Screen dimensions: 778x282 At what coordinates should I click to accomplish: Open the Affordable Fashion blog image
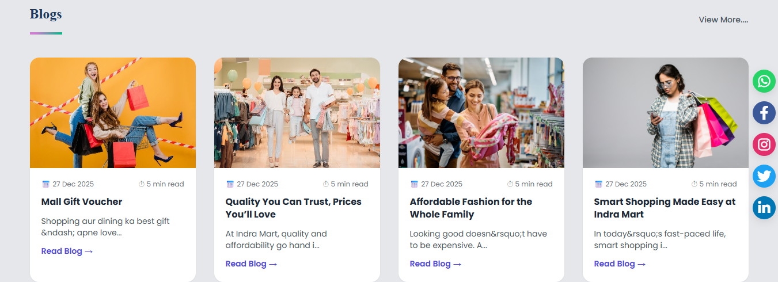tap(481, 113)
